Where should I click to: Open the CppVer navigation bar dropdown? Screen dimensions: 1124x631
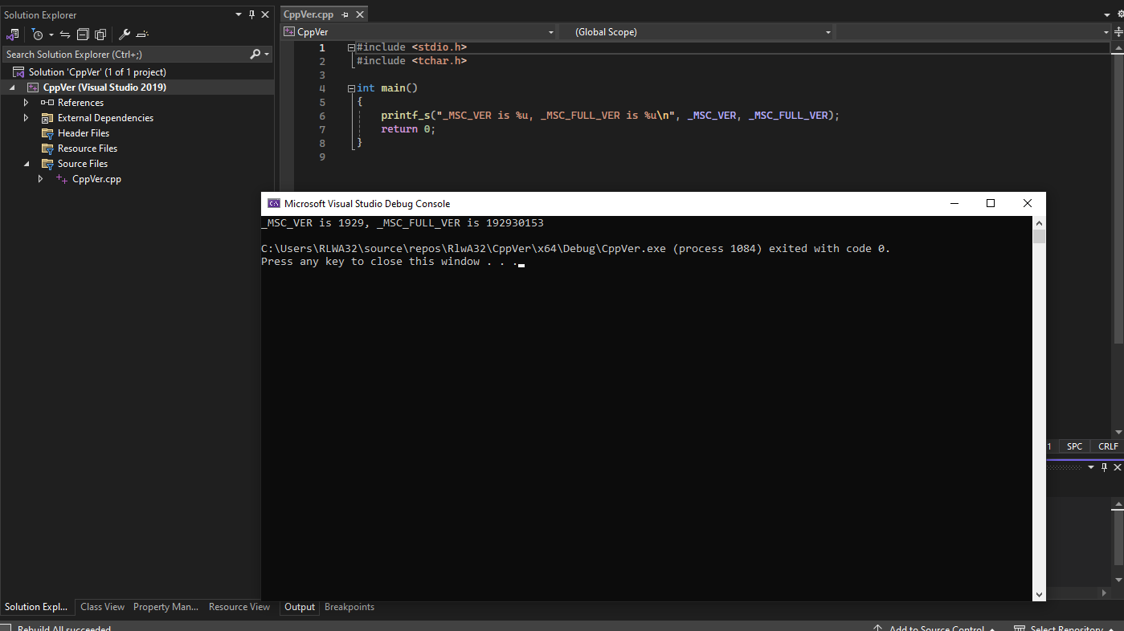click(x=550, y=31)
